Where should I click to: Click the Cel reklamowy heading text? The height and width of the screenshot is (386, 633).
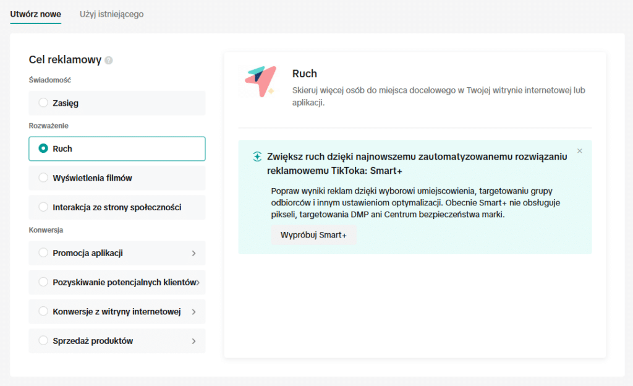click(65, 60)
